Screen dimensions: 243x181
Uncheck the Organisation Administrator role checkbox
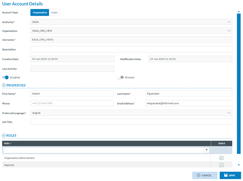(221, 158)
